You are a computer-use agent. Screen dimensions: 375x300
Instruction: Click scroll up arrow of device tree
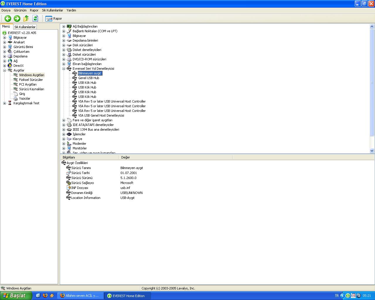tap(372, 26)
